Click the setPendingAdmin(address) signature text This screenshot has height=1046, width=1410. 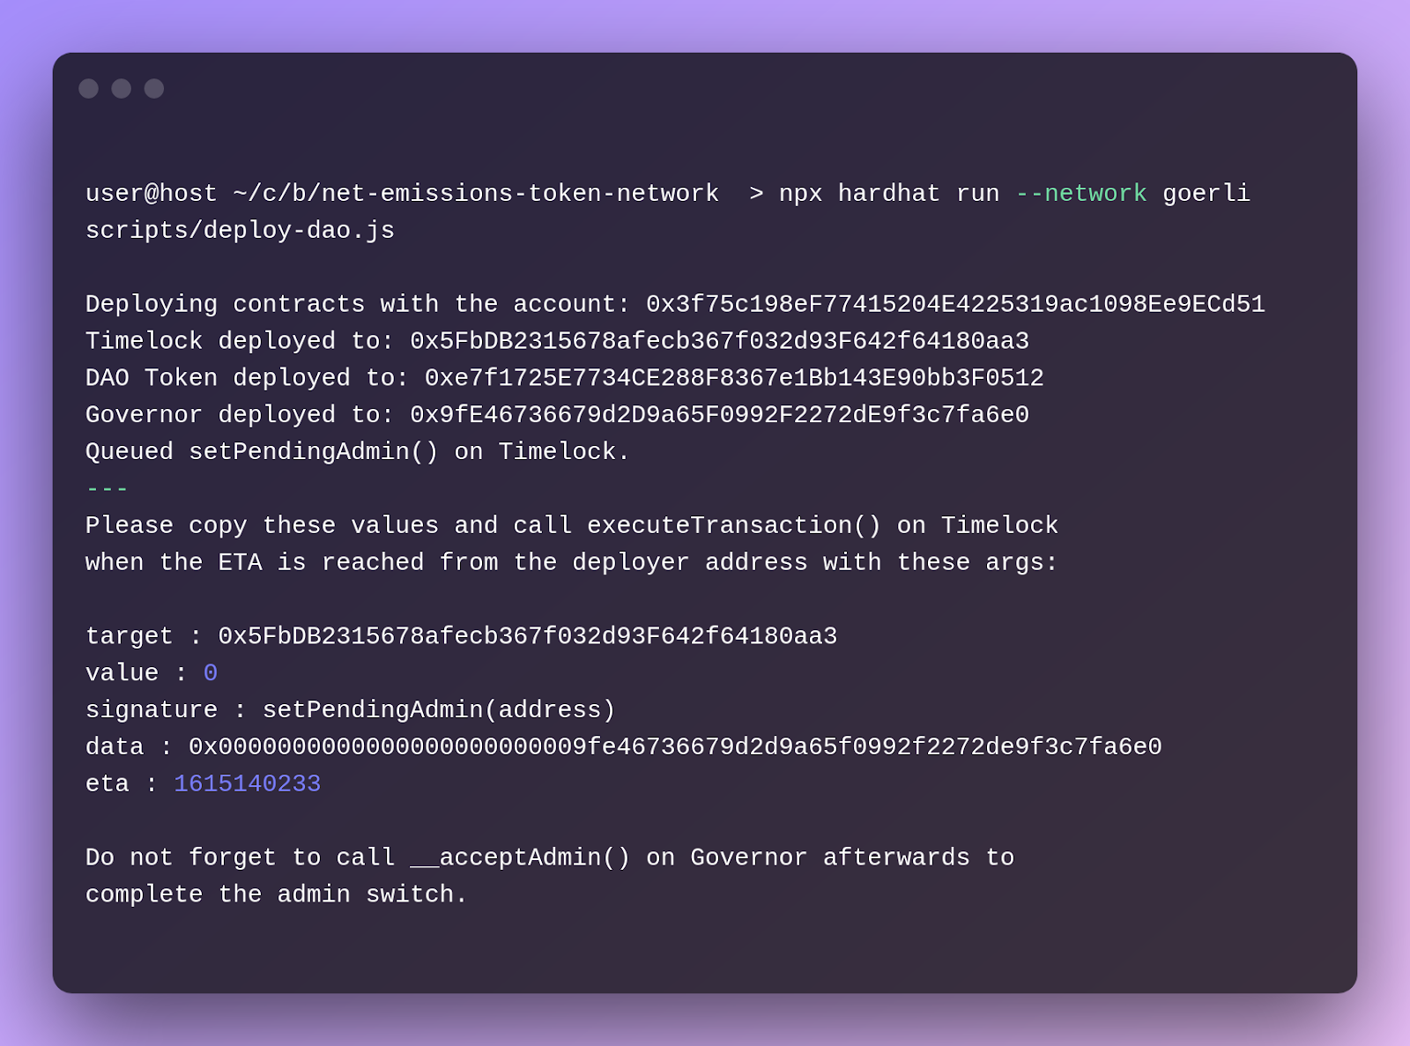[x=439, y=710]
